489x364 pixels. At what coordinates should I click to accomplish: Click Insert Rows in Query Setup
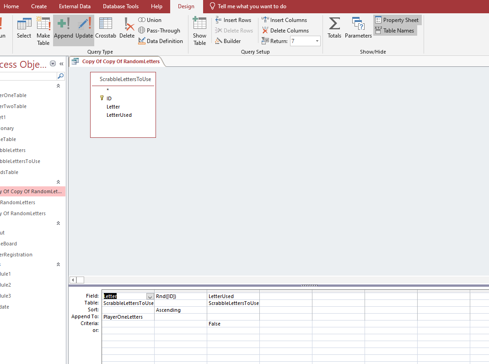(233, 20)
